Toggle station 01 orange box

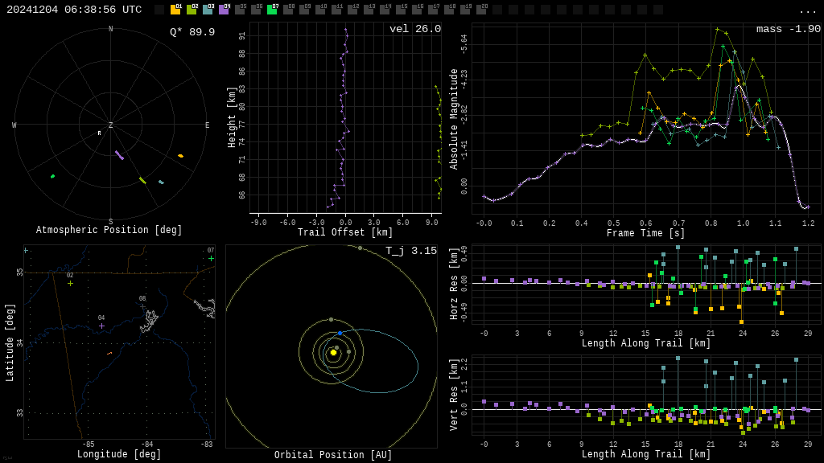point(175,10)
